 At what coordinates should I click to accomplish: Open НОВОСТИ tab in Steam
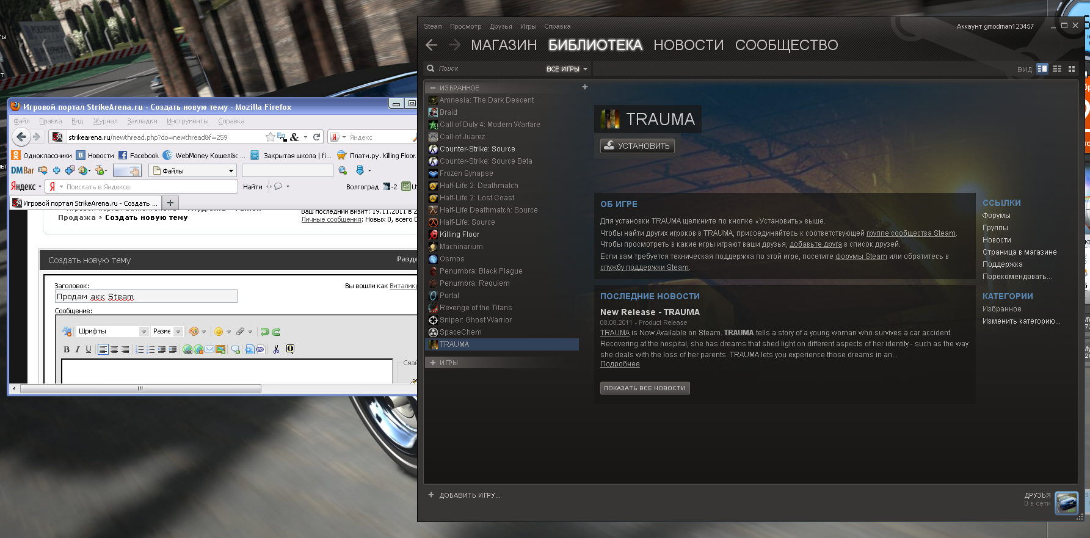[x=688, y=45]
